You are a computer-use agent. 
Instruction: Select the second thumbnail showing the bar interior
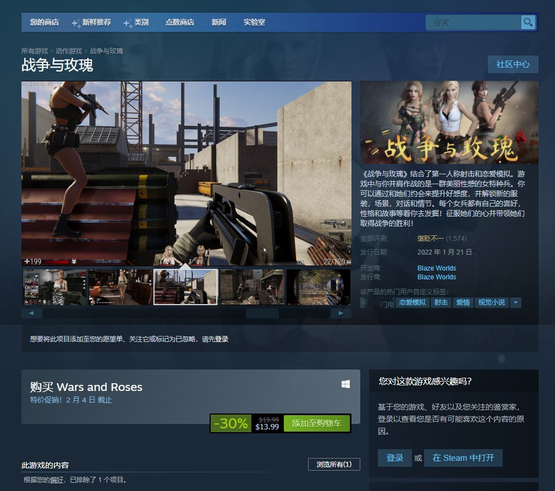(x=120, y=287)
